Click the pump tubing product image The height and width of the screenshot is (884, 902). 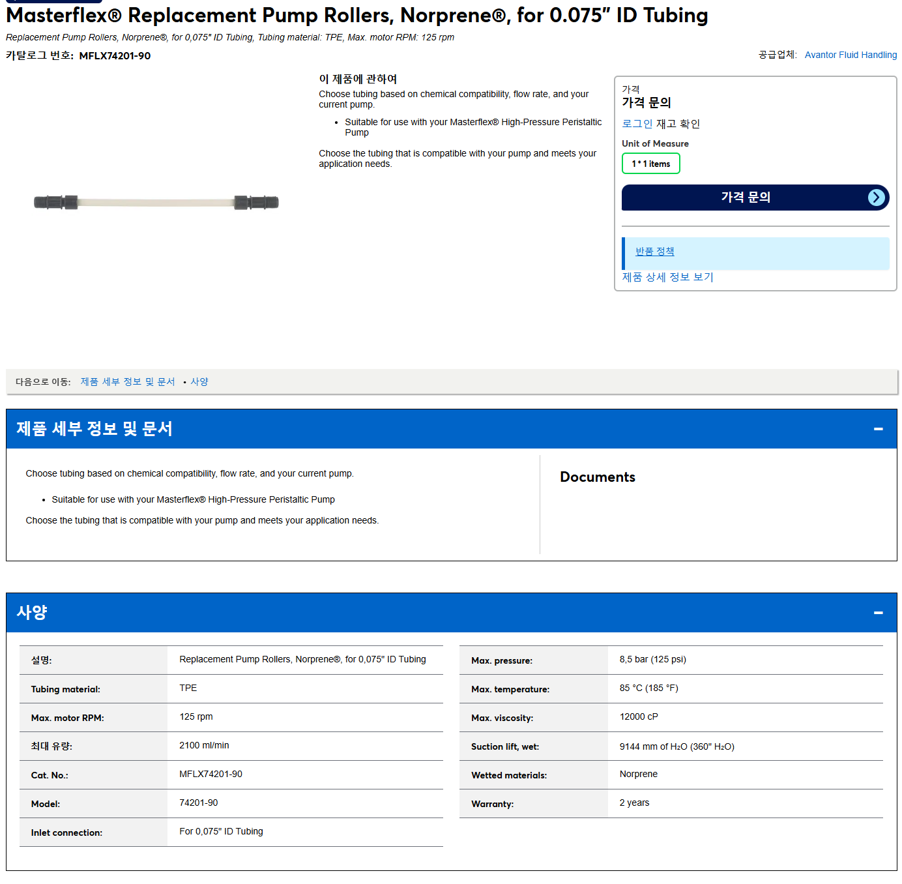(156, 202)
